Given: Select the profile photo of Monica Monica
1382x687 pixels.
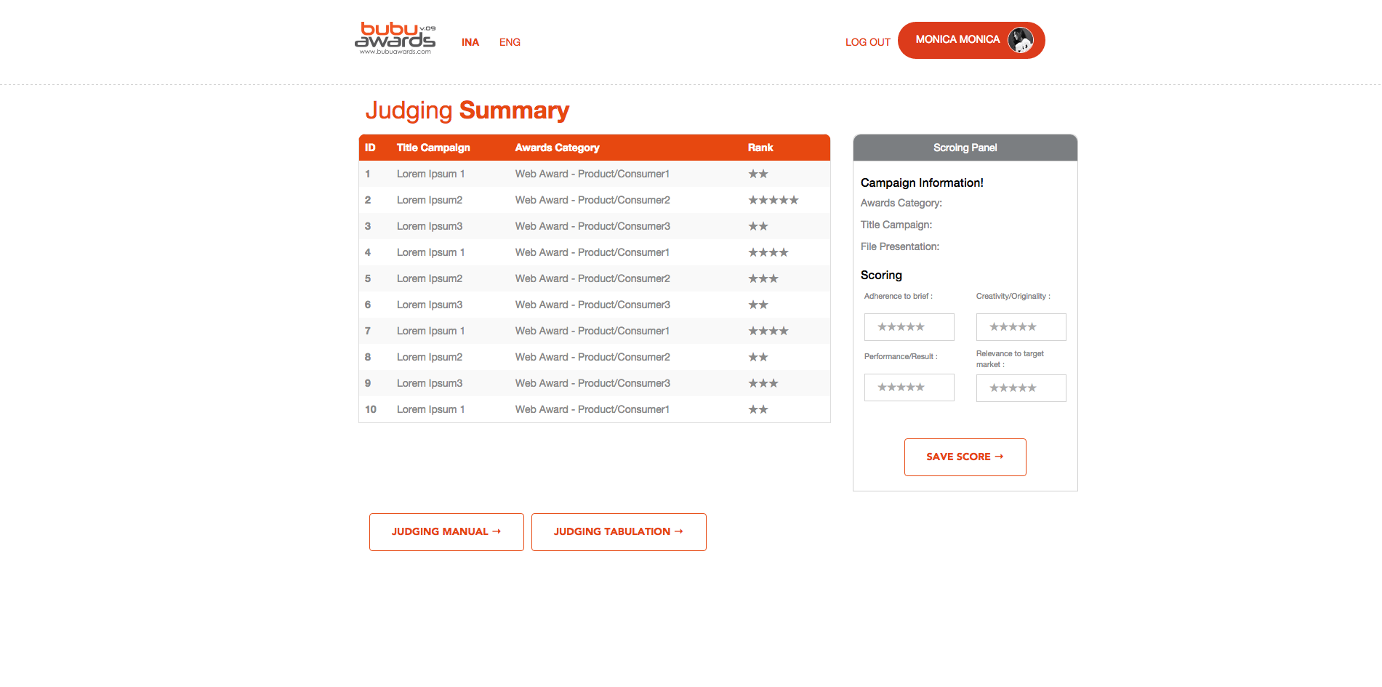Looking at the screenshot, I should pyautogui.click(x=1023, y=40).
